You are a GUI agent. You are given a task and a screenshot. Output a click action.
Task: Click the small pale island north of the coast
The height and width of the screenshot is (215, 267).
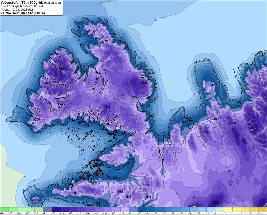click(x=168, y=82)
